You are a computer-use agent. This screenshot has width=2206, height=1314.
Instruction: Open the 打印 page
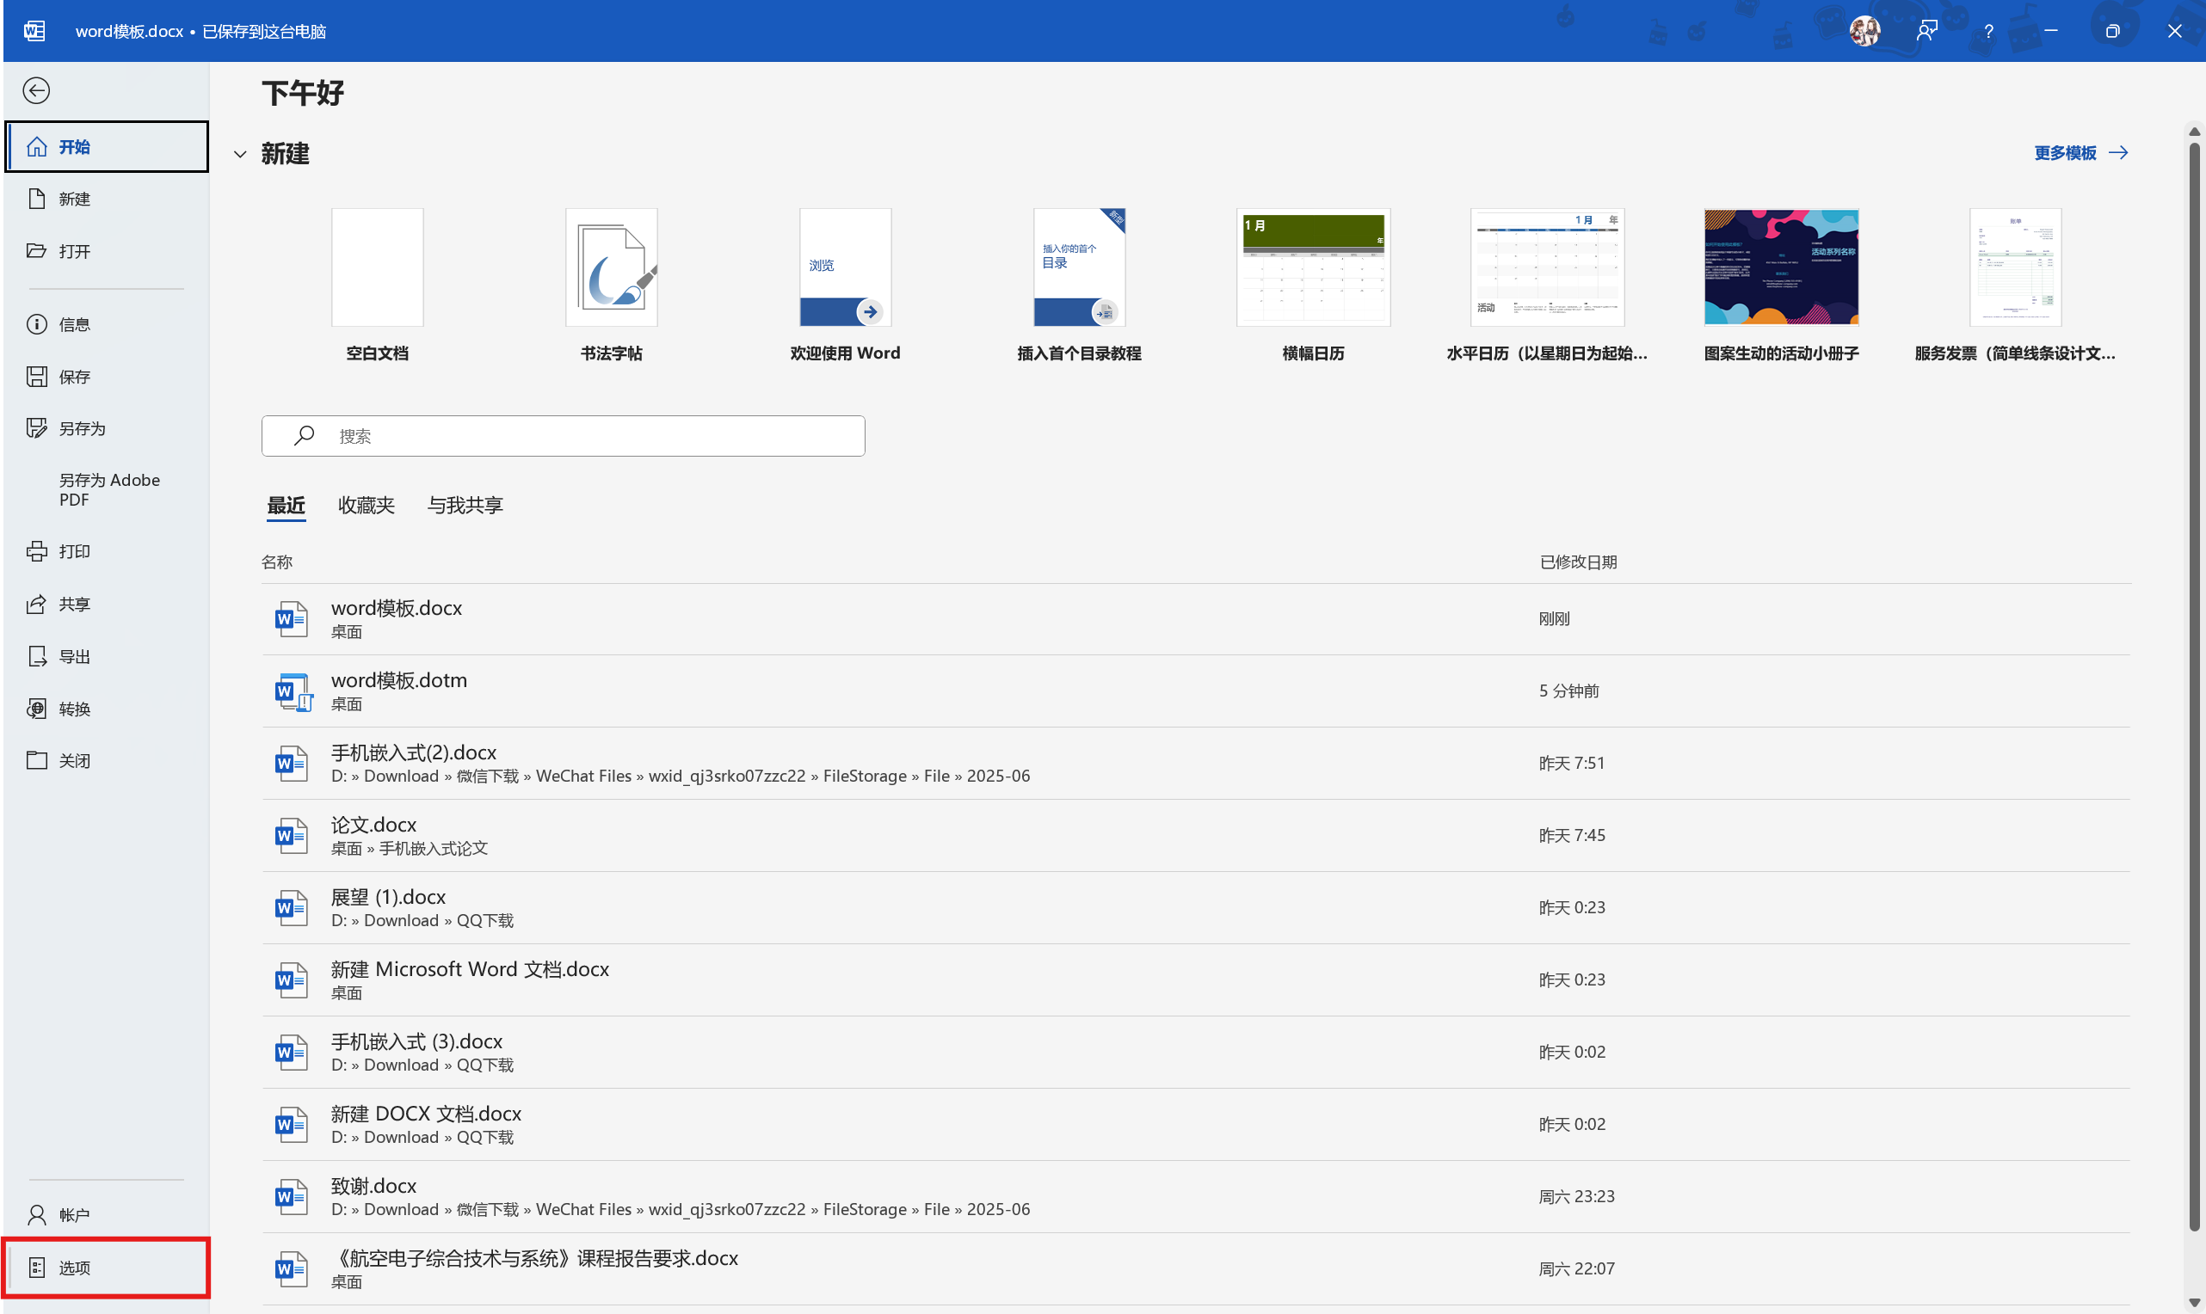tap(107, 551)
